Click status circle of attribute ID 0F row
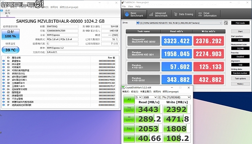Viewport: 252px width, 144px height. pos(3,105)
